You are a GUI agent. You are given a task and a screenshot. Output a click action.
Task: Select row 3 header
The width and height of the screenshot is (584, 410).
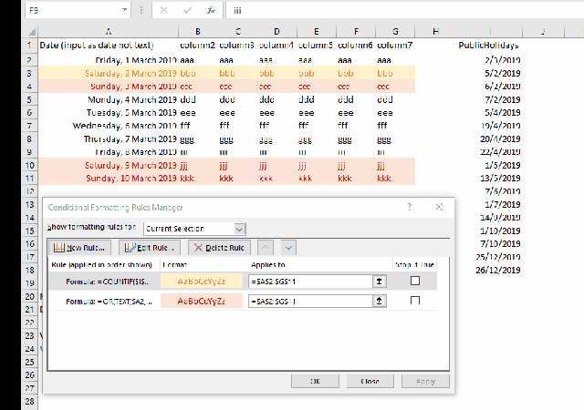tap(29, 73)
